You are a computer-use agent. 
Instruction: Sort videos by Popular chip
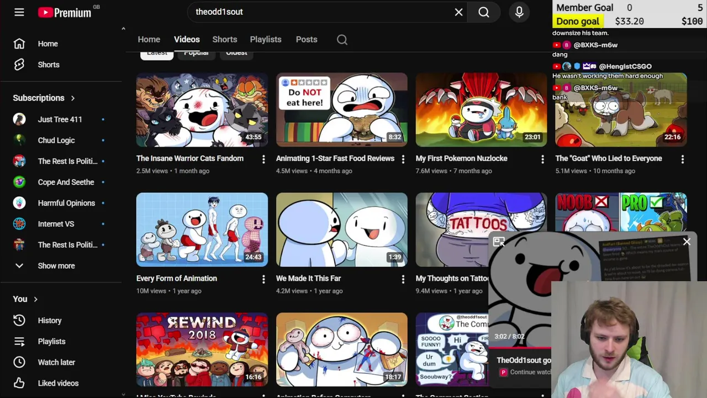tap(196, 53)
